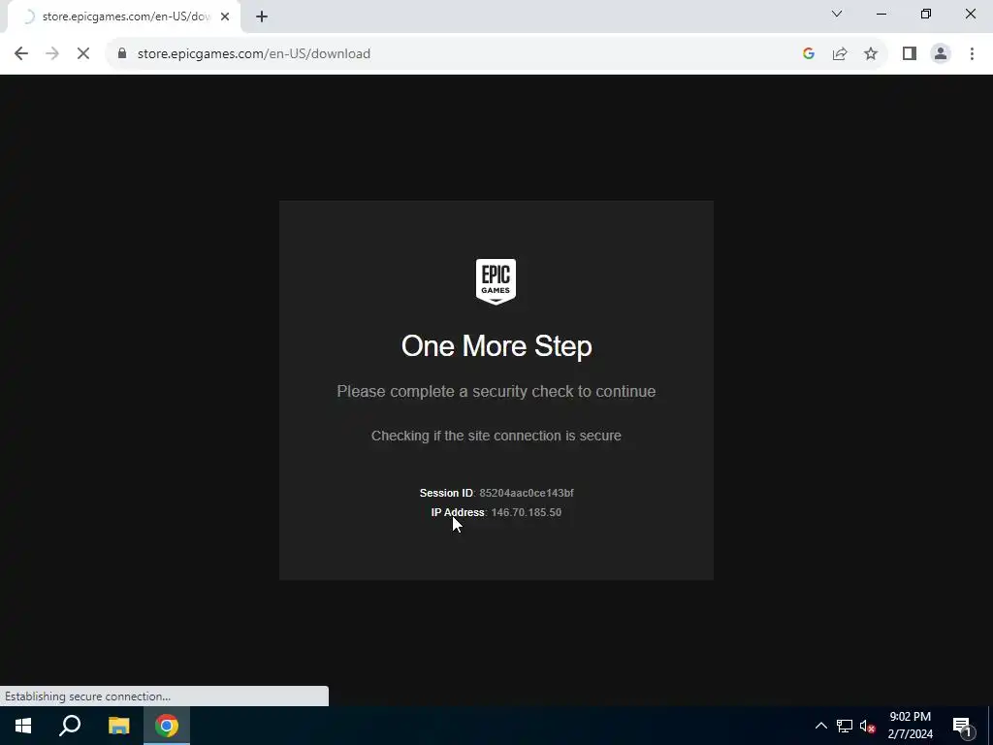
Task: Restore down the Chrome window
Action: 926,14
